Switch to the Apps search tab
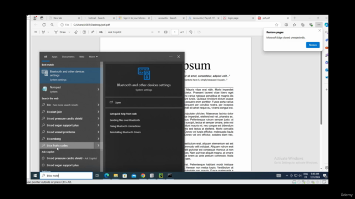The width and height of the screenshot is (355, 199). 54,56
